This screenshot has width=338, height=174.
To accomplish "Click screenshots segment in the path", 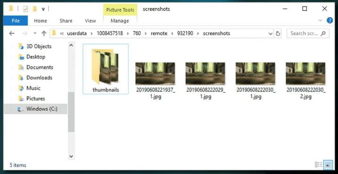I will 217,33.
